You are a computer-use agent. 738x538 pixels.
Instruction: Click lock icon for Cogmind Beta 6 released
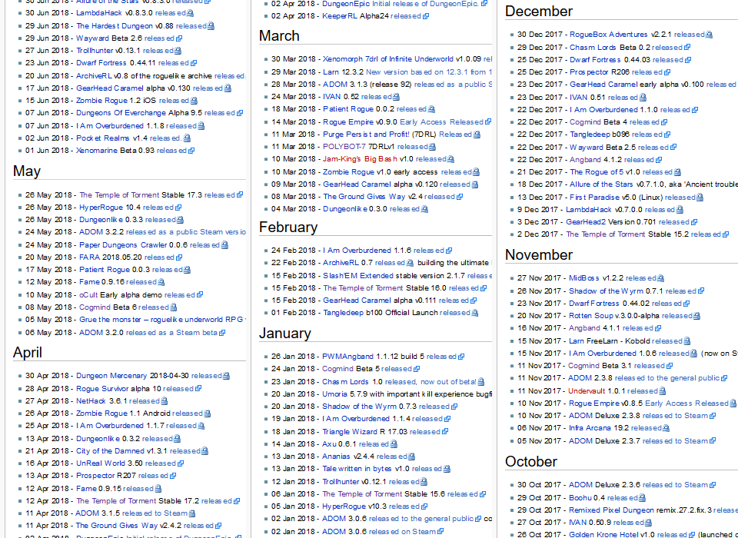173,307
